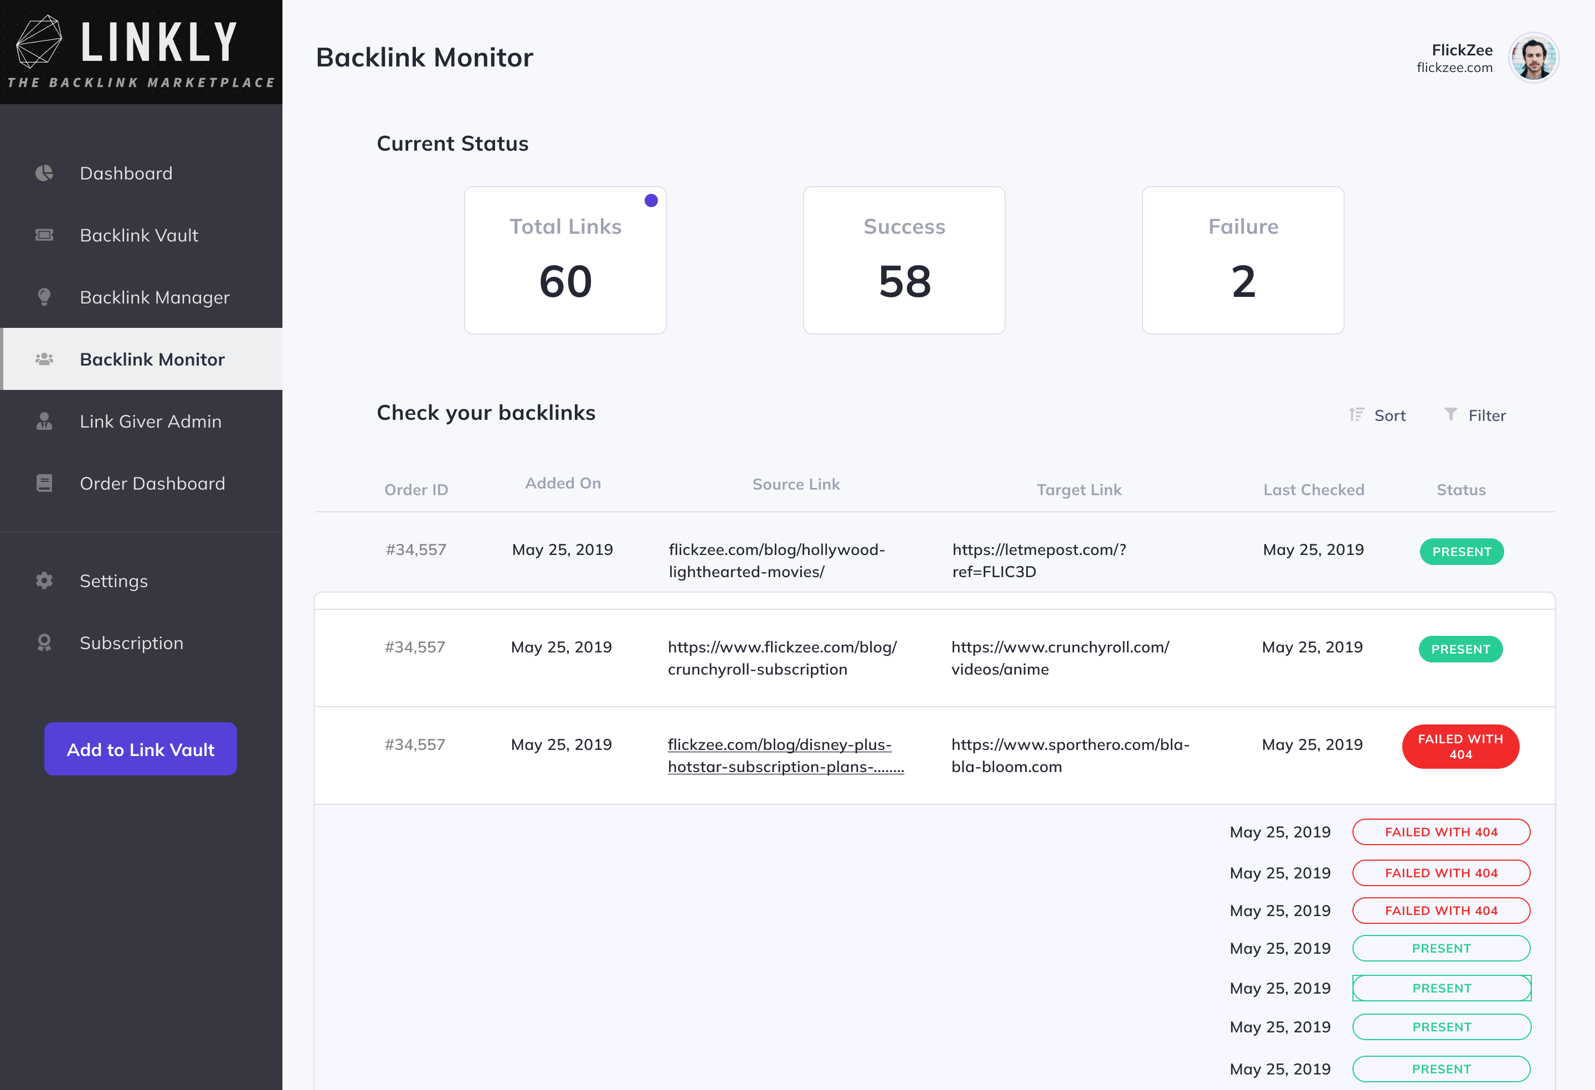Screen dimensions: 1595x1090
Task: Navigate to the Dashboard menu entry
Action: (x=126, y=173)
